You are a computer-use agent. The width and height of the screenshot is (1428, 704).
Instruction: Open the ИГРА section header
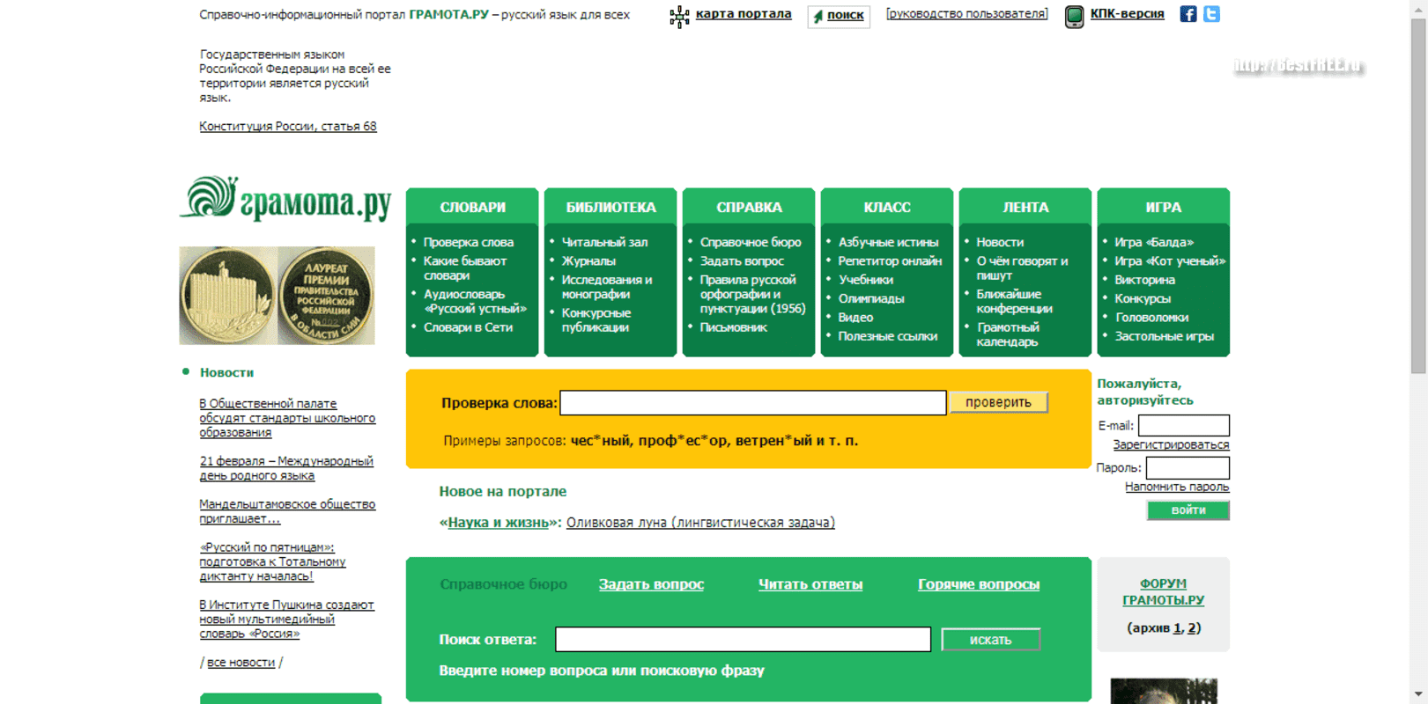(x=1164, y=208)
